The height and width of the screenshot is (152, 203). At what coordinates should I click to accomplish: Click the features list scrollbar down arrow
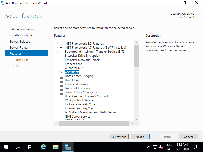click(x=137, y=119)
